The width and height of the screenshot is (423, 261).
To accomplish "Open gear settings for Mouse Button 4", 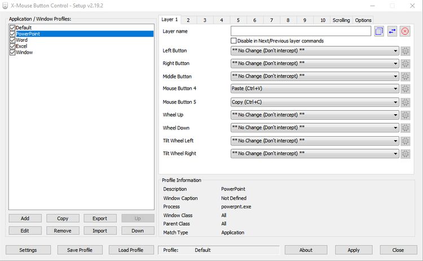I will tap(405, 89).
